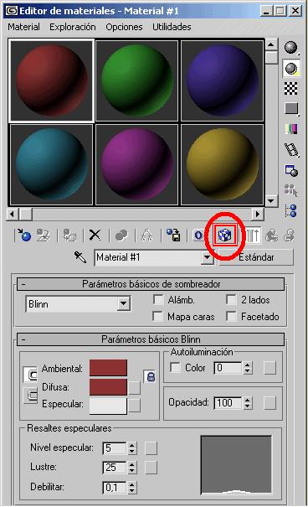Click the Sample UV Tiling gray square icon
Image resolution: width=308 pixels, height=507 pixels.
pos(291,109)
